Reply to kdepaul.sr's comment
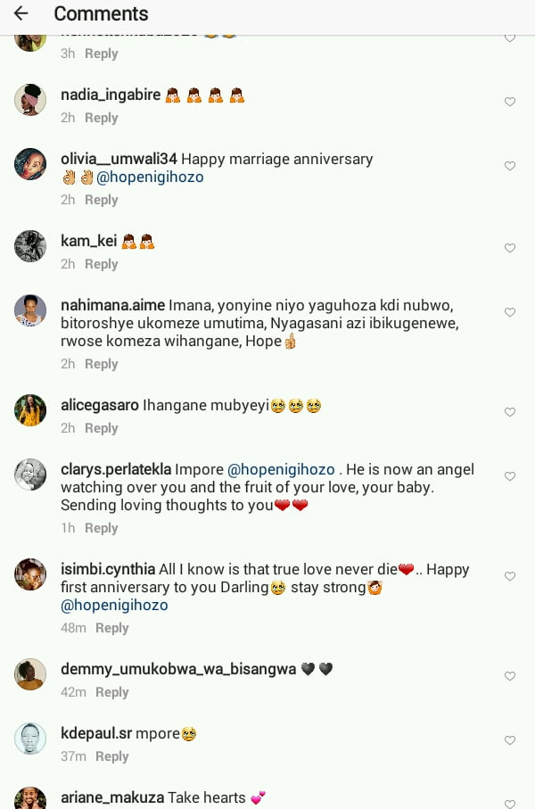The image size is (535, 809). click(112, 756)
